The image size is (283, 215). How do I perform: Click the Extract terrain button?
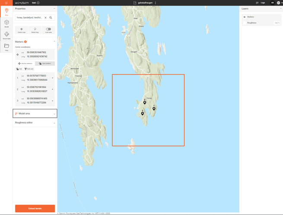click(35, 209)
